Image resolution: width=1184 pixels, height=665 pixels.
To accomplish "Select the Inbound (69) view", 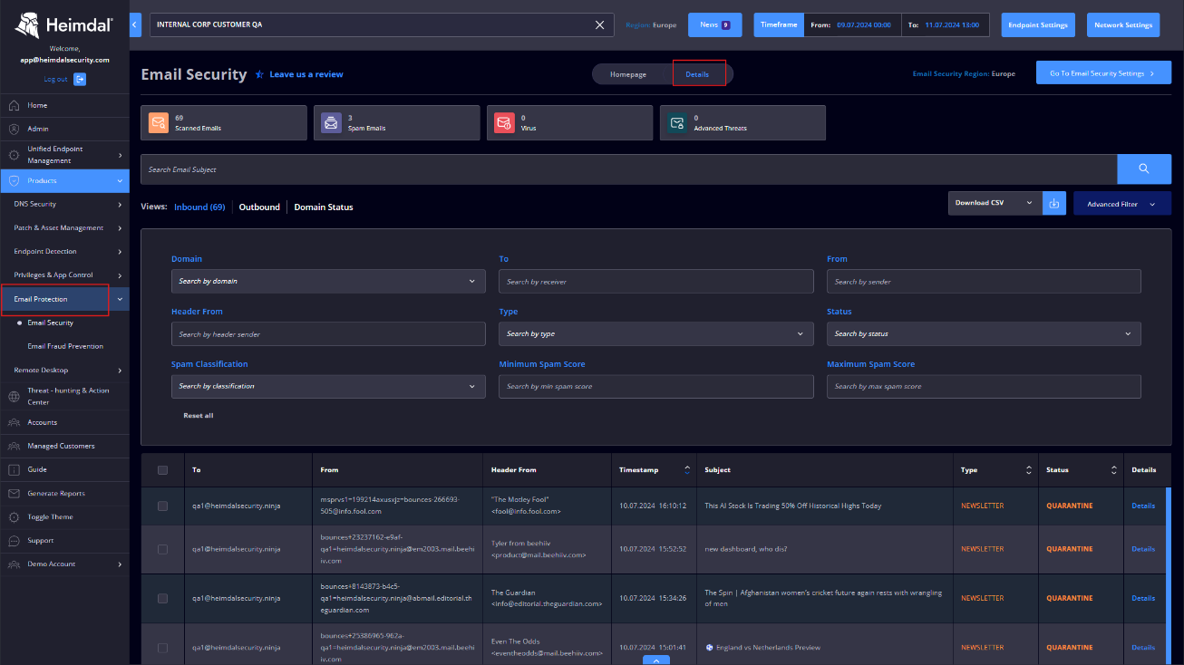I will tap(199, 207).
